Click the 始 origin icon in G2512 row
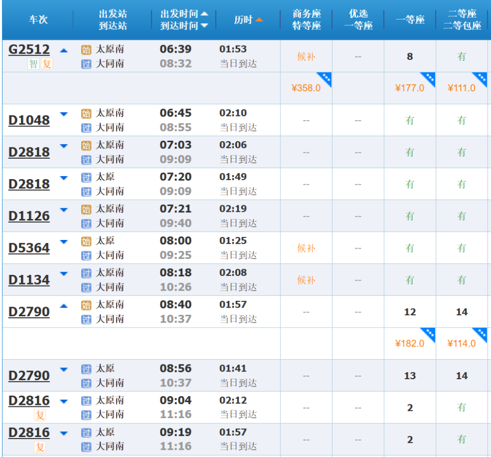Image resolution: width=491 pixels, height=457 pixels. (86, 50)
